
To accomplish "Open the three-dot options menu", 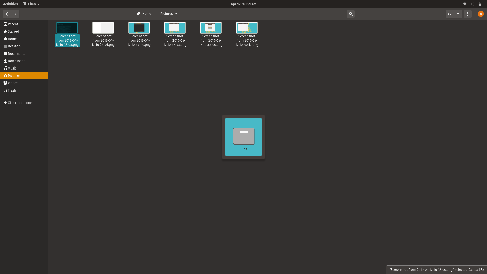I will [468, 14].
